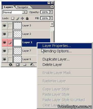93x109 pixels.
Task: Switch to the Navigator tab
Action: coord(23,7)
